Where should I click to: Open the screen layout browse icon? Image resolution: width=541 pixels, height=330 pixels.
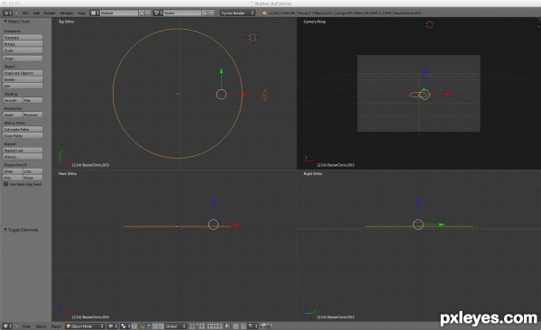(x=95, y=13)
